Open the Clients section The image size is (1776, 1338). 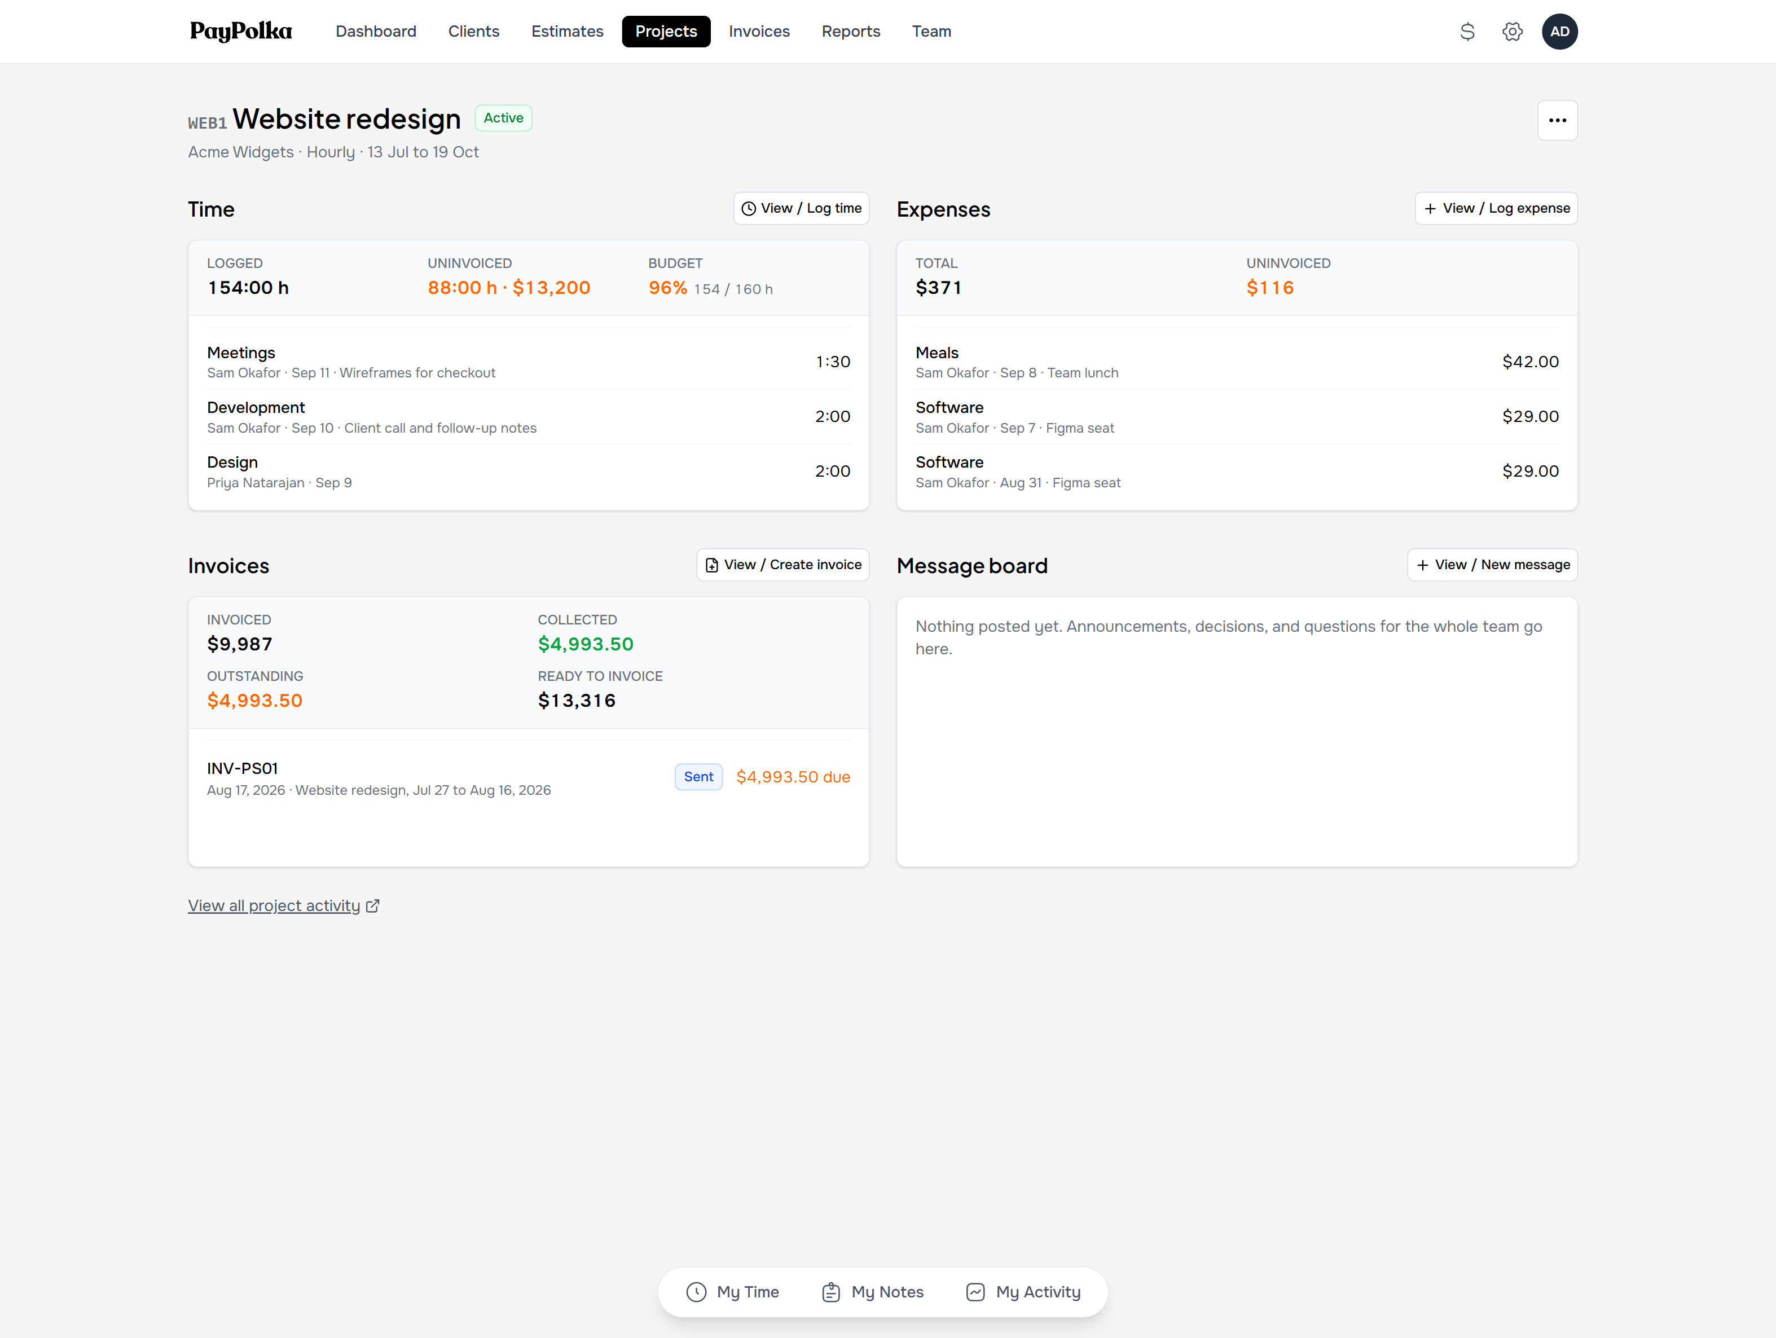click(474, 31)
